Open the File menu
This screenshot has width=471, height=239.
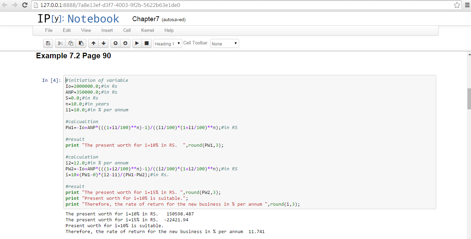[49, 30]
